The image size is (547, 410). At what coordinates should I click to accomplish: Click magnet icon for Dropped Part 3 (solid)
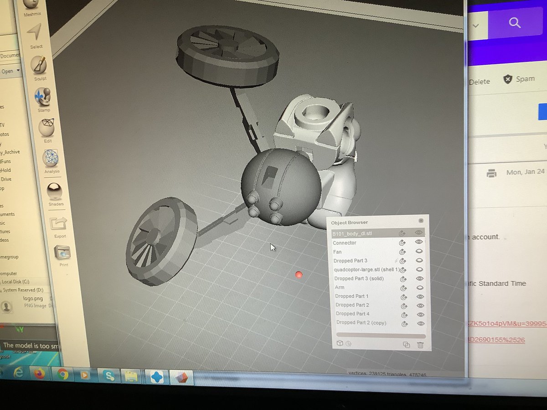pos(403,279)
